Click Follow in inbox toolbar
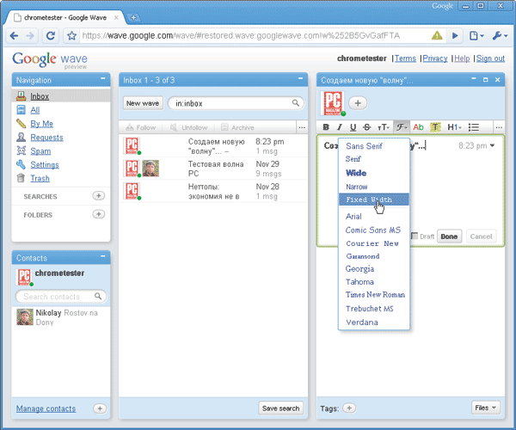Image resolution: width=516 pixels, height=430 pixels. tap(142, 127)
